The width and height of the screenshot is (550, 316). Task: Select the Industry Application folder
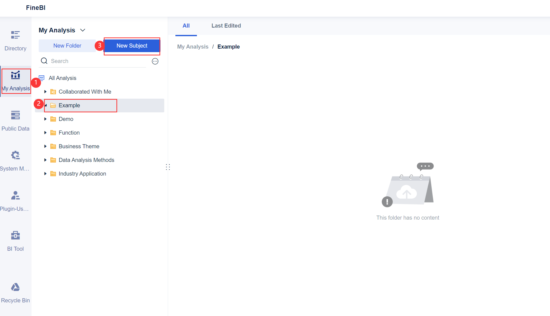point(82,174)
